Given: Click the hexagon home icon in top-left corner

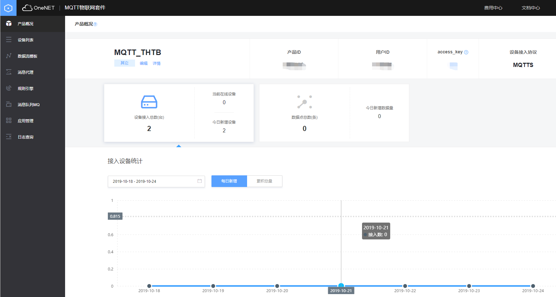Looking at the screenshot, I should 8,8.
